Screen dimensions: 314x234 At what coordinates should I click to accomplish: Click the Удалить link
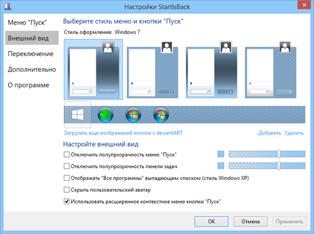tap(294, 133)
